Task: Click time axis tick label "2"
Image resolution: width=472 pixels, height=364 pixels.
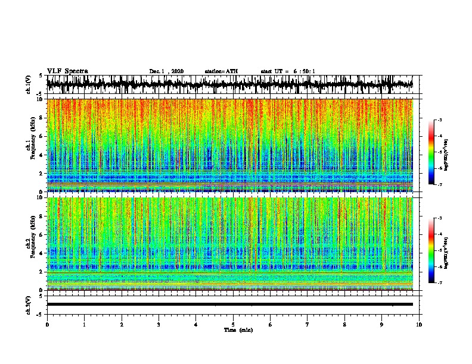Action: coord(122,325)
